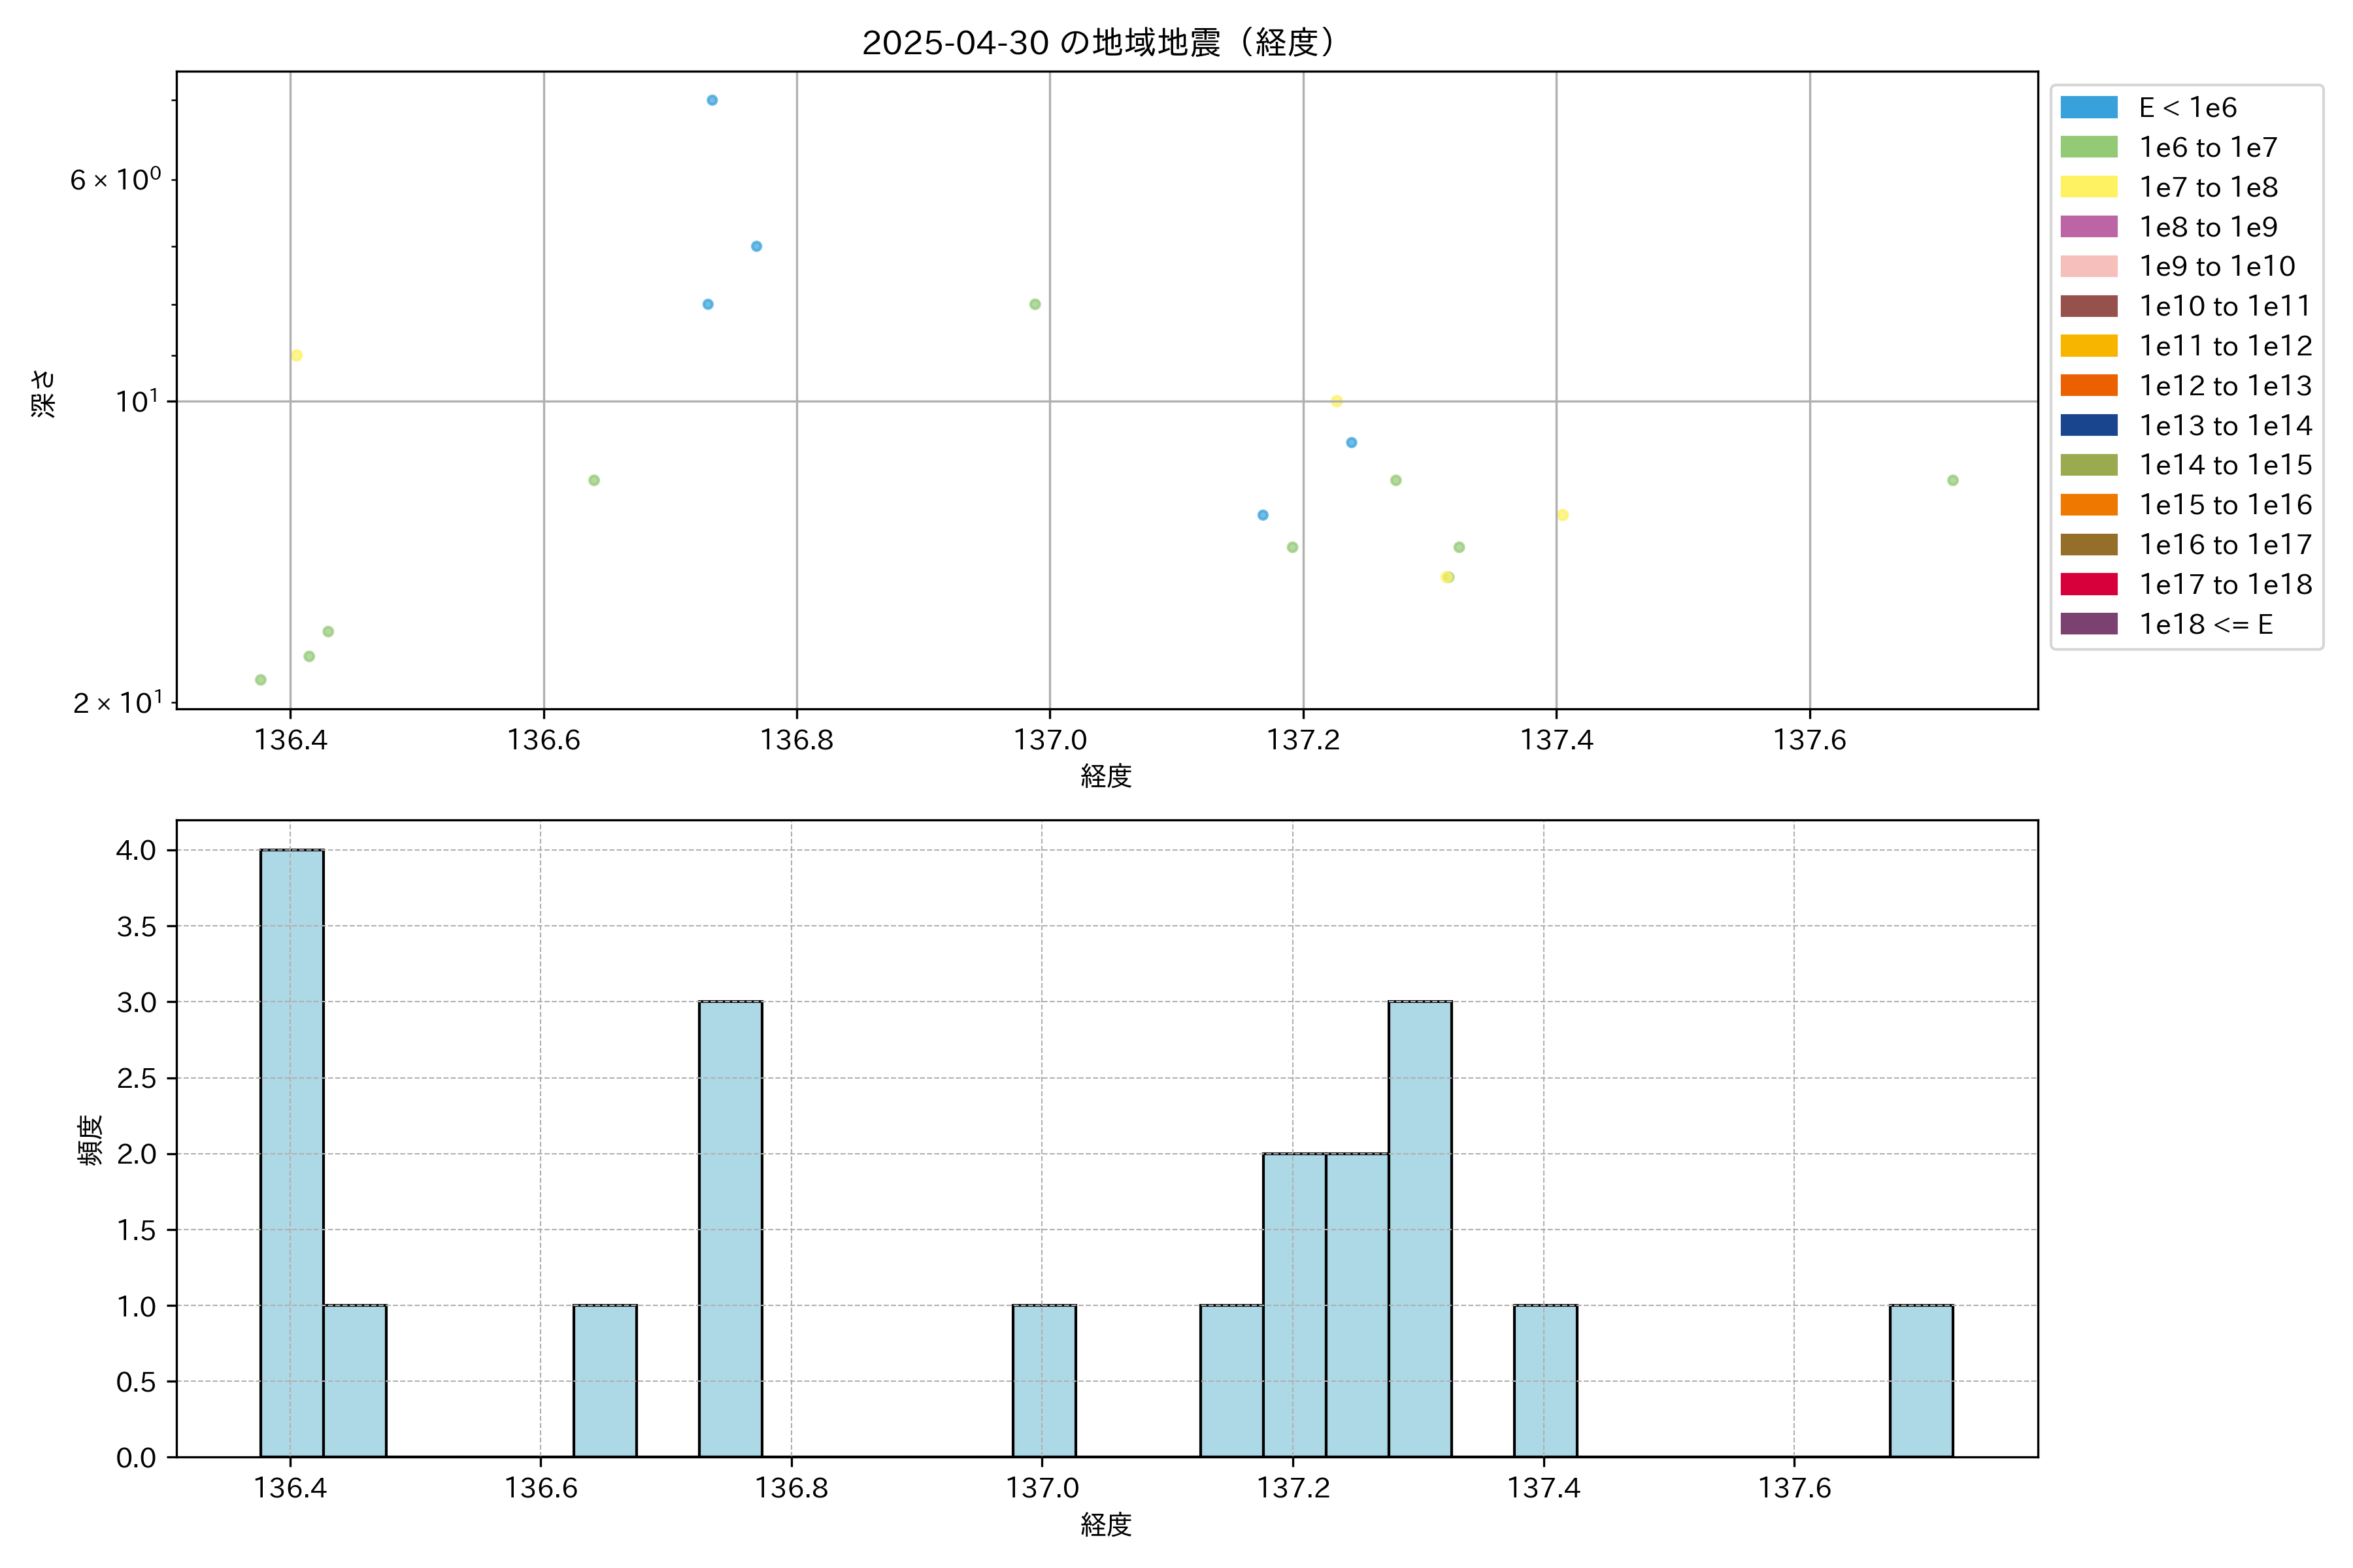Click the topmost blue scatter point

(x=712, y=100)
